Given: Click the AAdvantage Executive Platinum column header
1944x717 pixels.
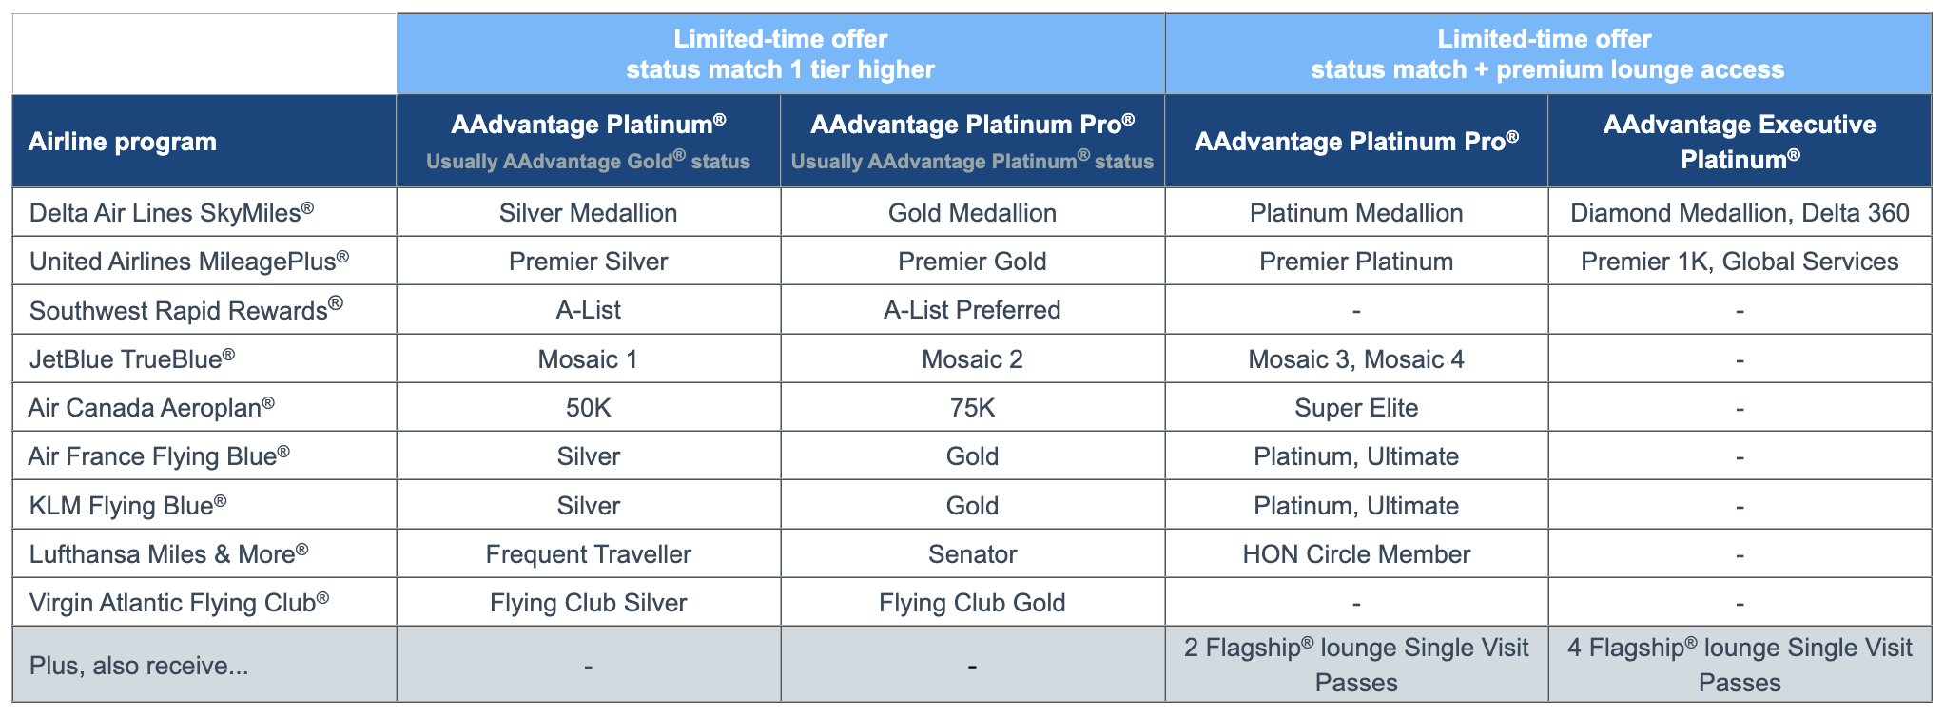Looking at the screenshot, I should [x=1739, y=142].
